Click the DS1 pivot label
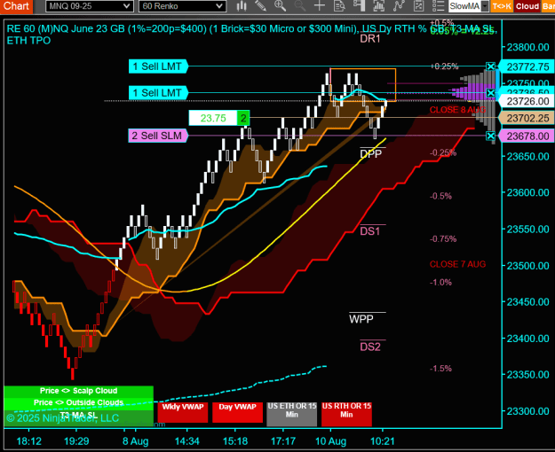This screenshot has height=452, width=555. pyautogui.click(x=370, y=231)
